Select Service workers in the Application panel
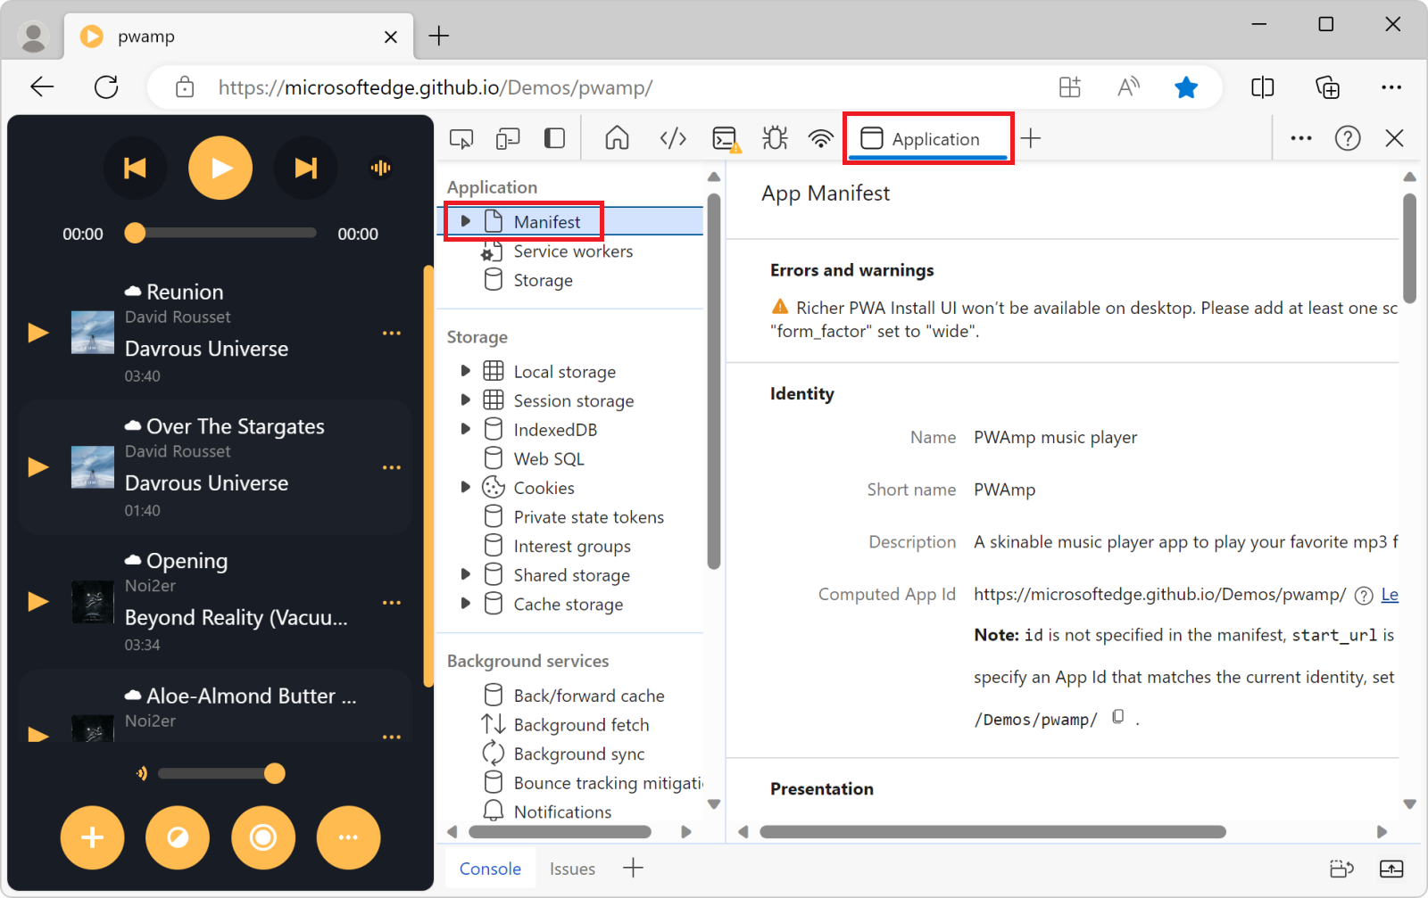1428x898 pixels. 572,251
